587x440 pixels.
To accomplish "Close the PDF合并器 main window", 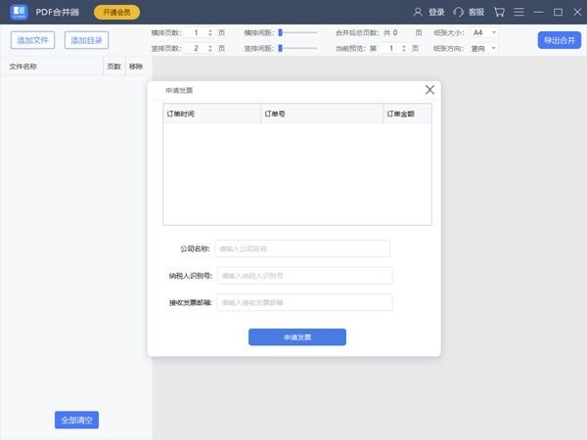I will 577,13.
